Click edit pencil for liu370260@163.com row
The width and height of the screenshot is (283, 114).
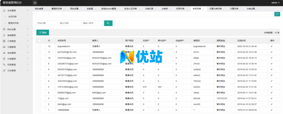point(272,52)
